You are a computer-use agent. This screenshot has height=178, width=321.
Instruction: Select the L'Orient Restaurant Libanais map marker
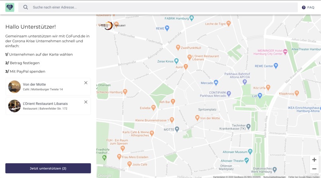tap(190, 57)
